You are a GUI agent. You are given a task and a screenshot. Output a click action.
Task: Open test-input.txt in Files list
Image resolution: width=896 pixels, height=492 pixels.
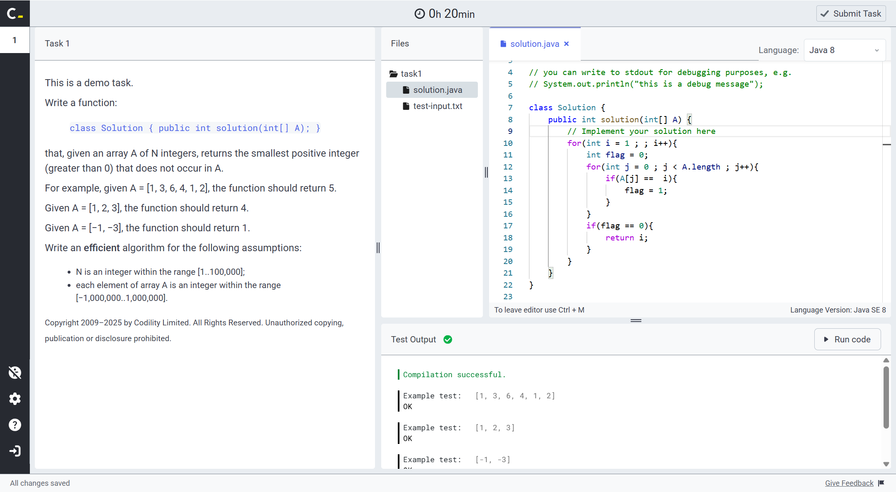tap(432, 106)
